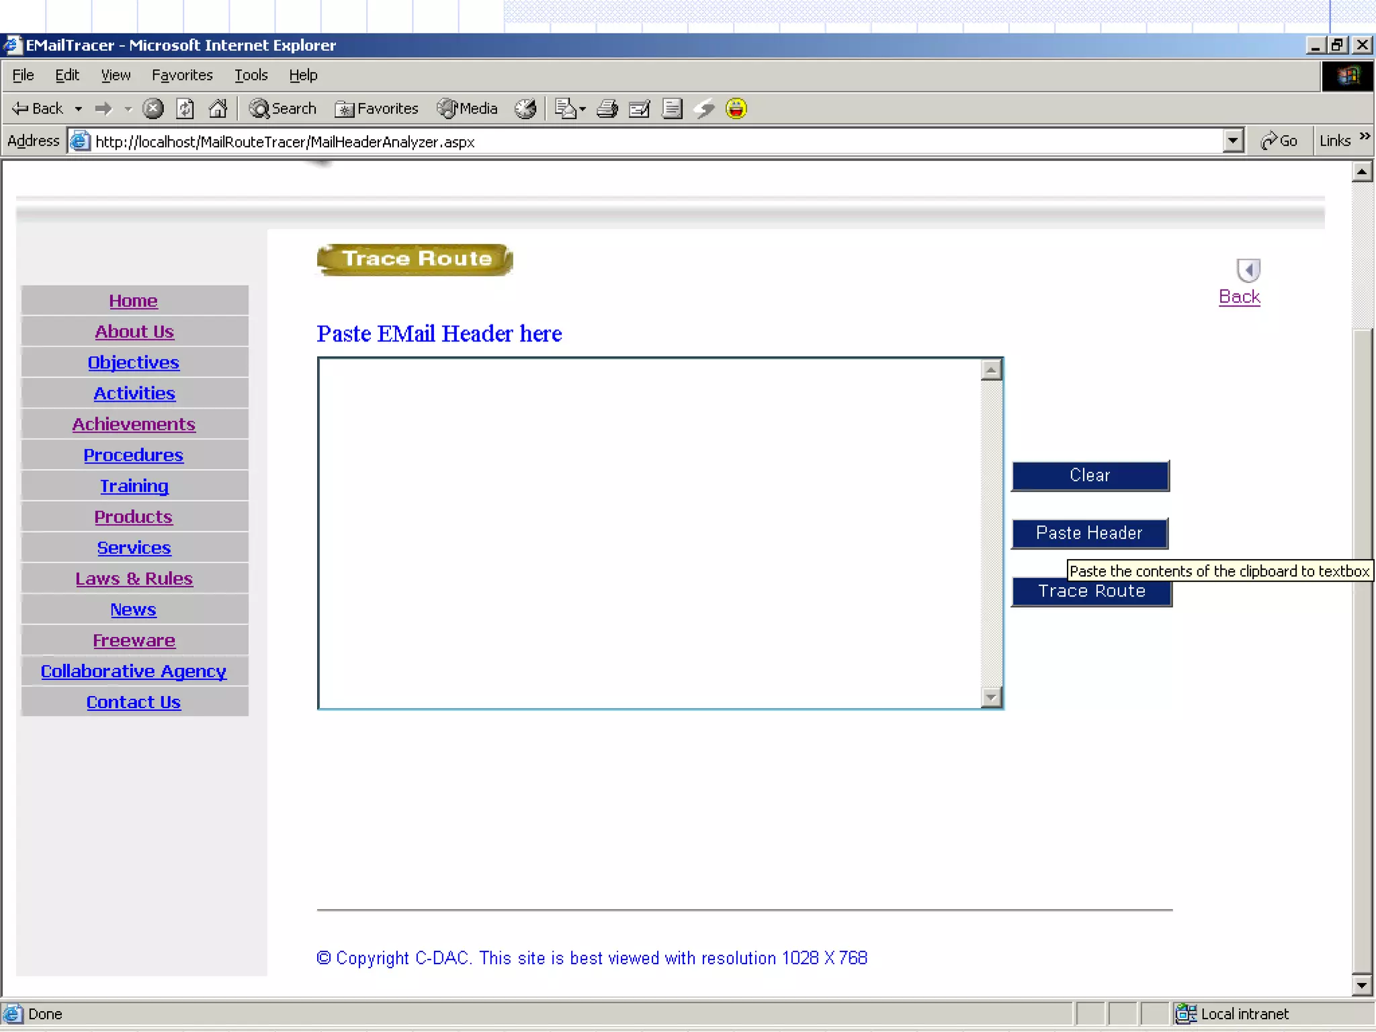This screenshot has width=1376, height=1032.
Task: Open the Favorites menu
Action: pyautogui.click(x=182, y=75)
